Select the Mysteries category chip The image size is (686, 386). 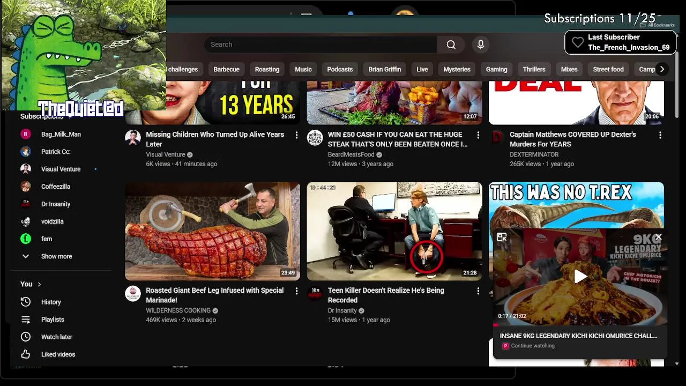point(457,69)
